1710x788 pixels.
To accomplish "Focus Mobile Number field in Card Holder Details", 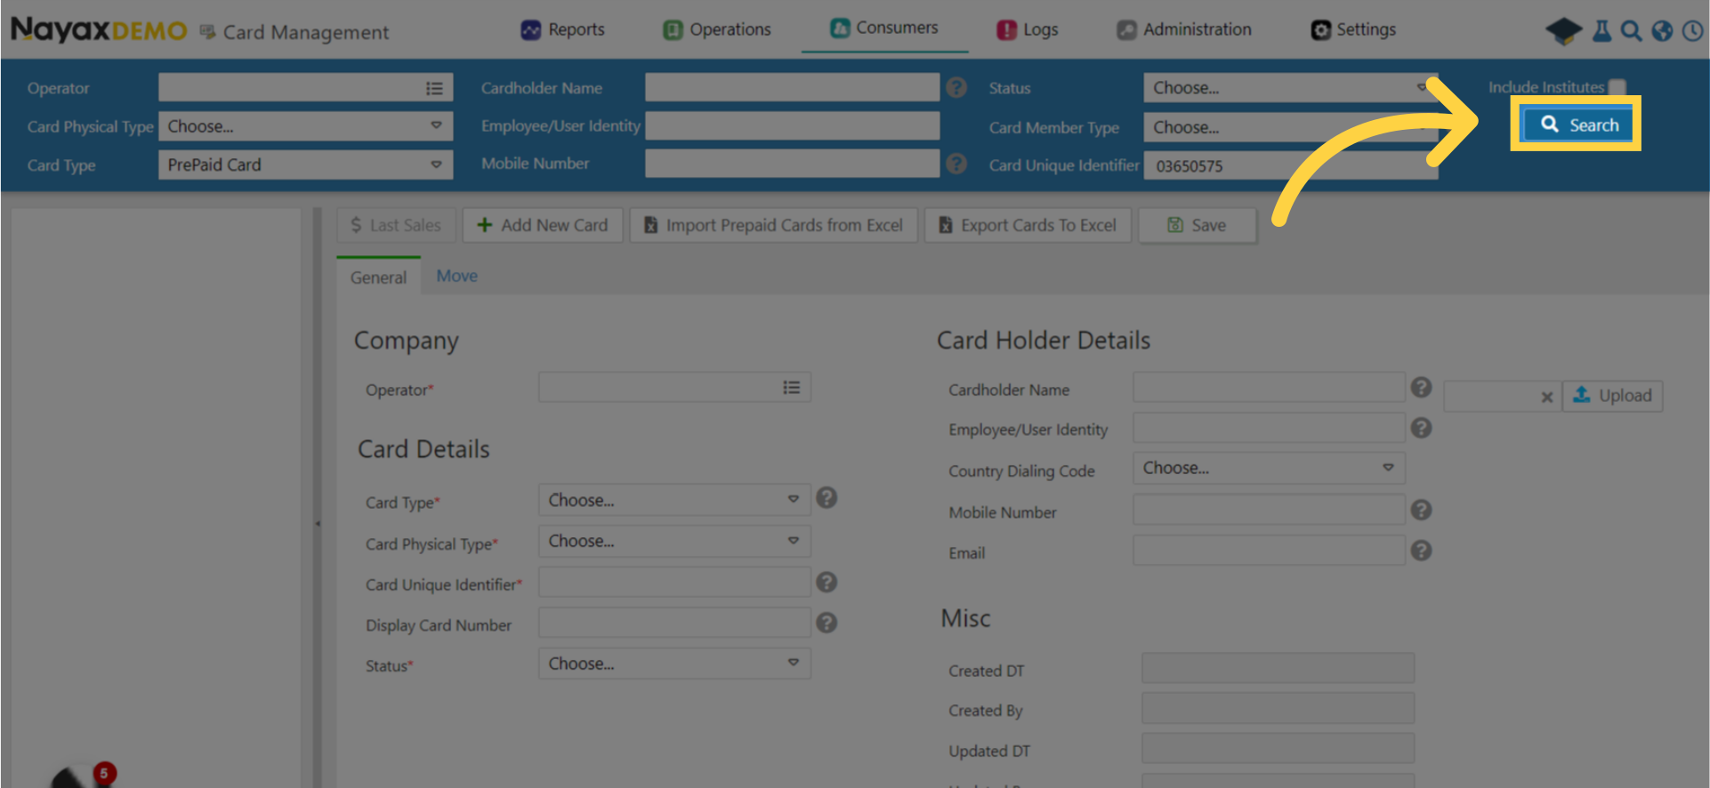I will point(1269,510).
